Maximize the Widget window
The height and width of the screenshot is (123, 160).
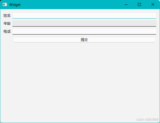(x=139, y=4)
